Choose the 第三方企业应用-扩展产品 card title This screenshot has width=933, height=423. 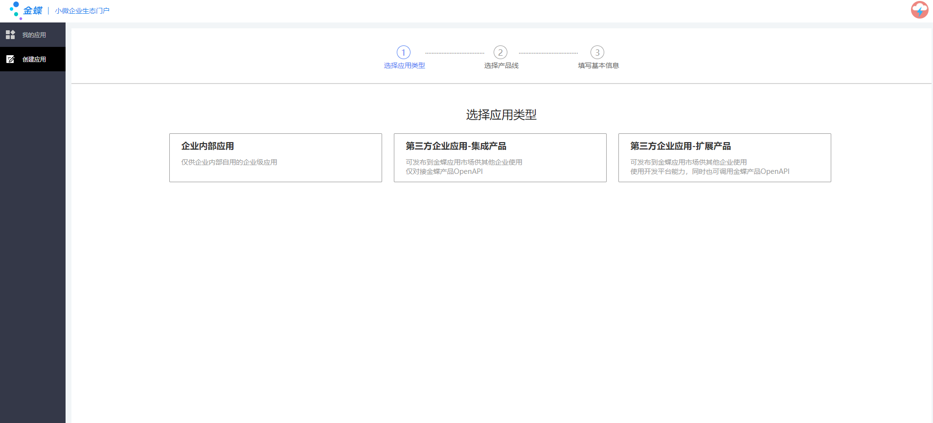coord(680,146)
